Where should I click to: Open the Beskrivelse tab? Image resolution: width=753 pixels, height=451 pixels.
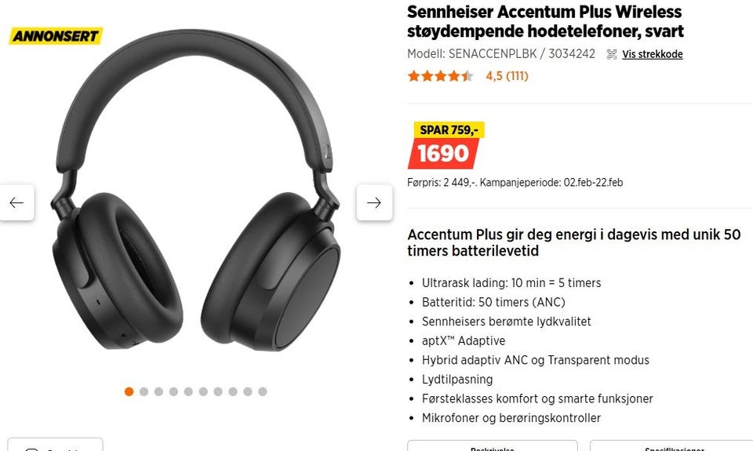pos(493,446)
